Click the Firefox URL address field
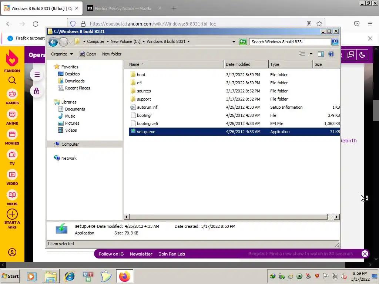This screenshot has height=284, width=379. click(196, 24)
